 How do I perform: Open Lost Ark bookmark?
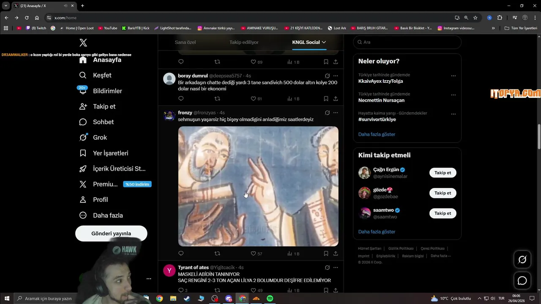point(337,28)
